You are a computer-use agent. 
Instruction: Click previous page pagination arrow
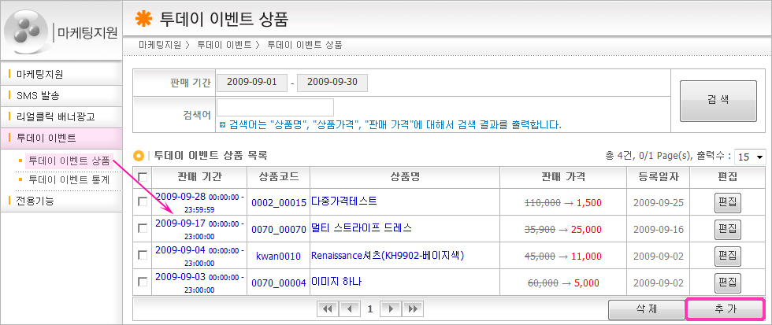click(x=347, y=309)
